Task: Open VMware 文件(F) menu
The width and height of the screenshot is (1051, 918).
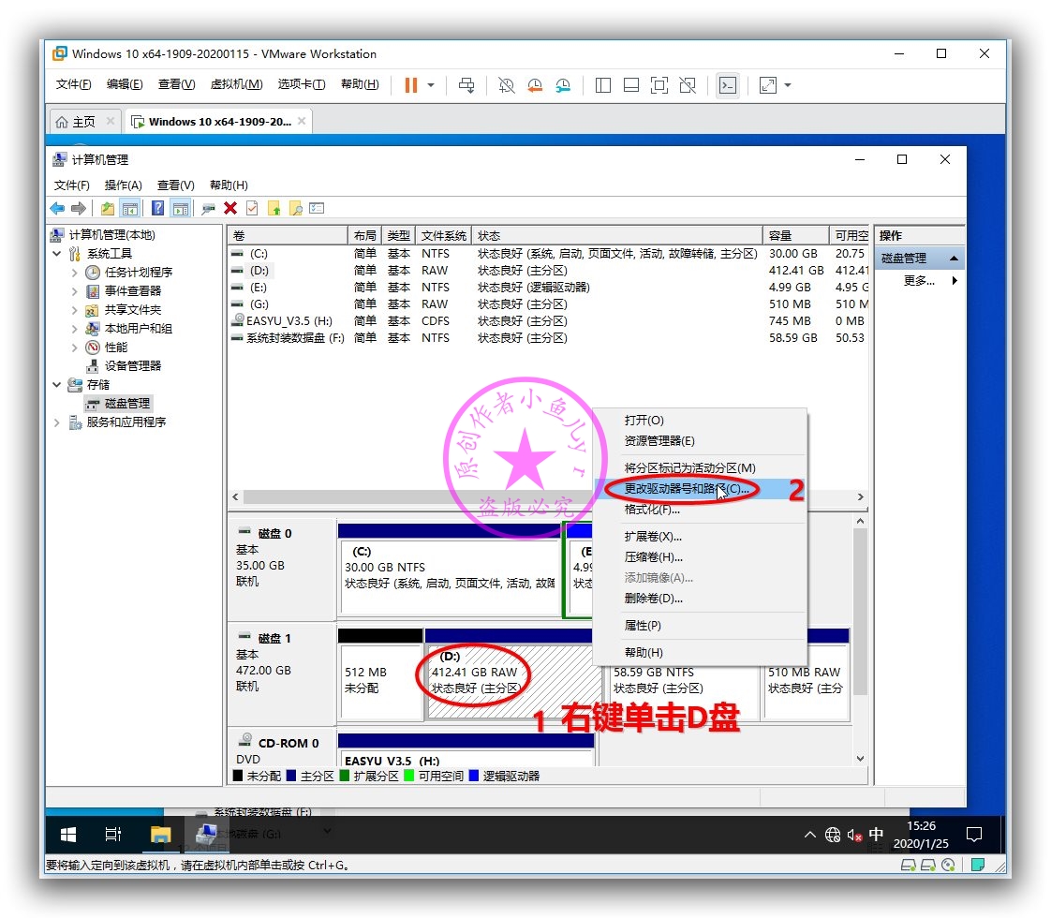Action: click(x=73, y=84)
